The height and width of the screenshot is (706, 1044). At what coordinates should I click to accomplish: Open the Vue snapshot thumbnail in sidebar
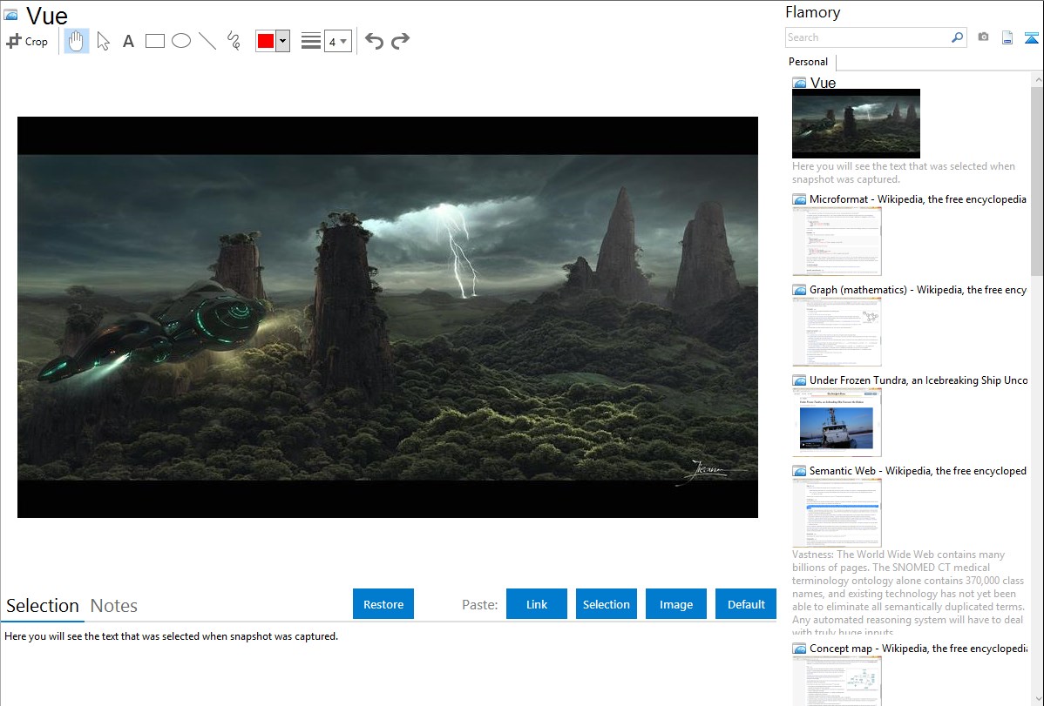857,123
